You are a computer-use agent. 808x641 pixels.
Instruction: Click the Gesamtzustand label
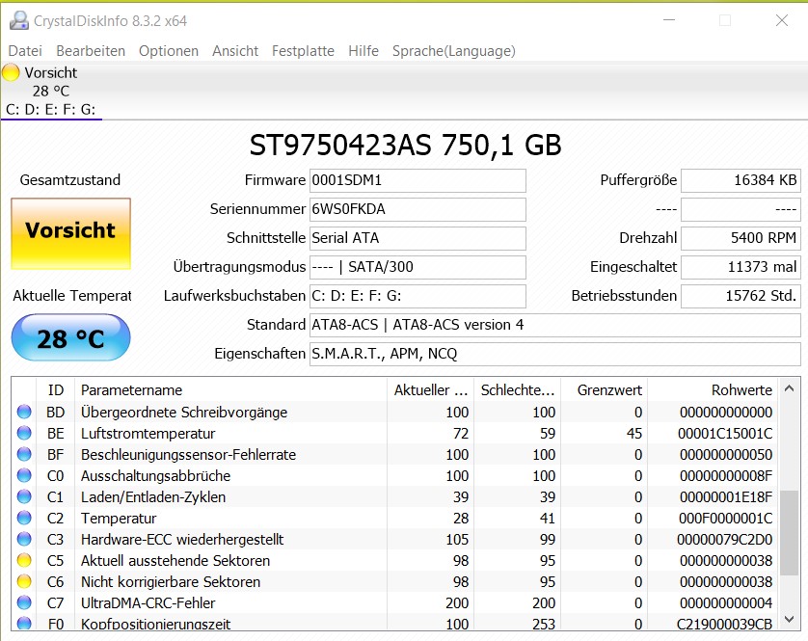[70, 180]
